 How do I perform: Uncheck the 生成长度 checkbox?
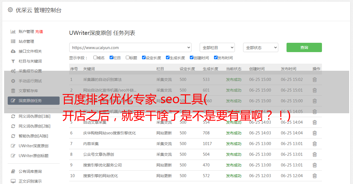(x=168, y=58)
